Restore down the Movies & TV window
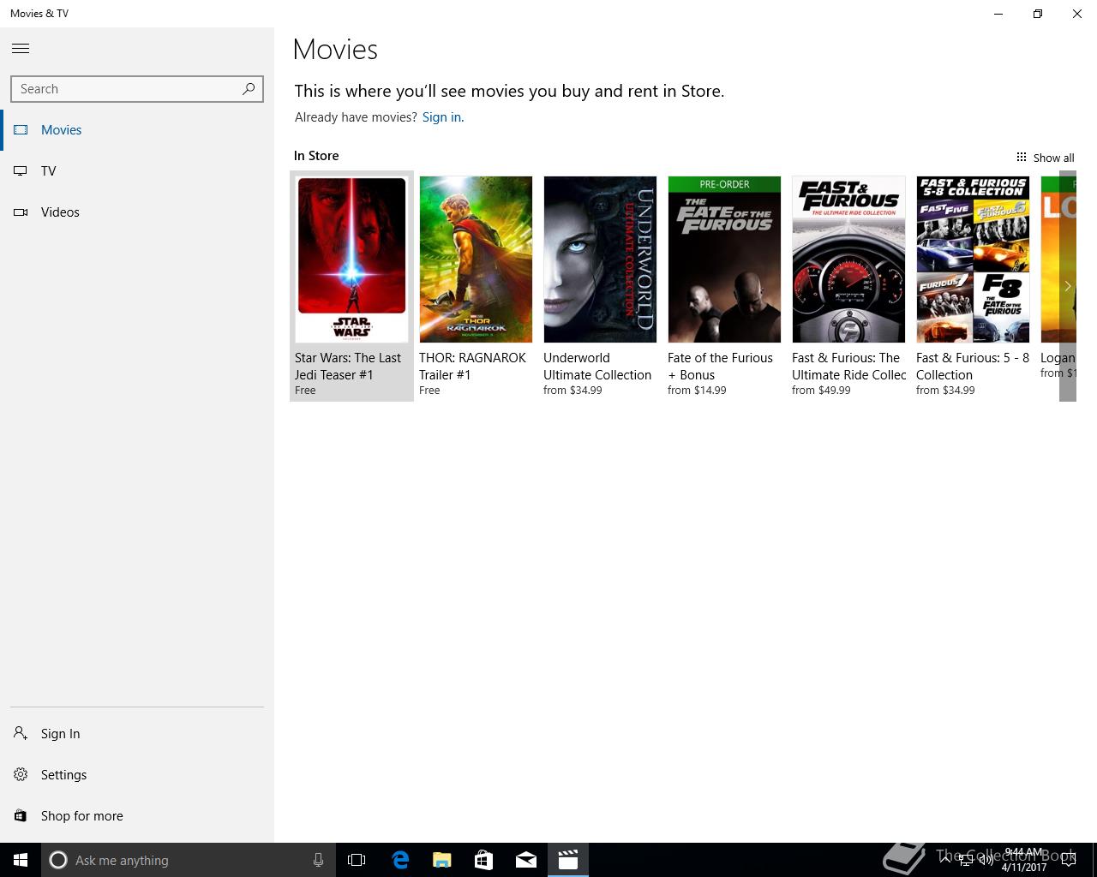Image resolution: width=1097 pixels, height=877 pixels. tap(1038, 14)
